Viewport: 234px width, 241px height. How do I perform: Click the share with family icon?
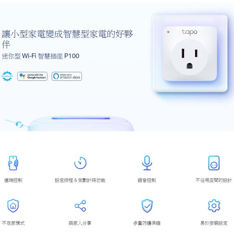pyautogui.click(x=80, y=206)
